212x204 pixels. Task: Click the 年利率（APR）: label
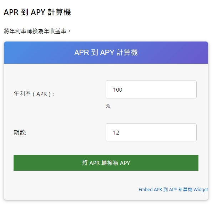pos(34,94)
